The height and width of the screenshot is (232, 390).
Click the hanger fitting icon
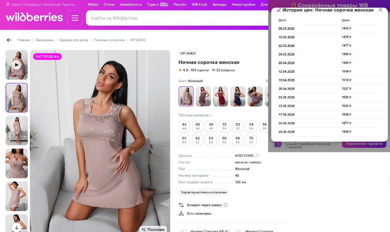click(x=181, y=214)
